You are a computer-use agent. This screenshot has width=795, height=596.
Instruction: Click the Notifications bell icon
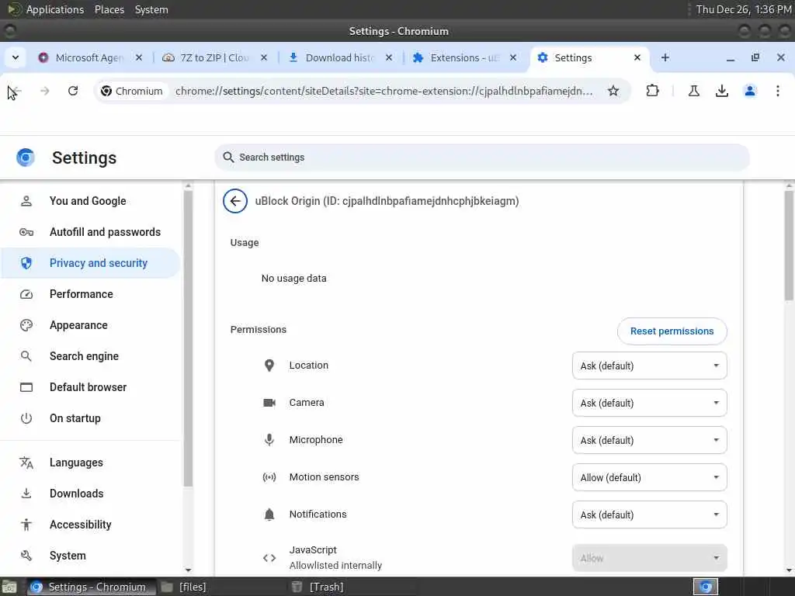[269, 515]
